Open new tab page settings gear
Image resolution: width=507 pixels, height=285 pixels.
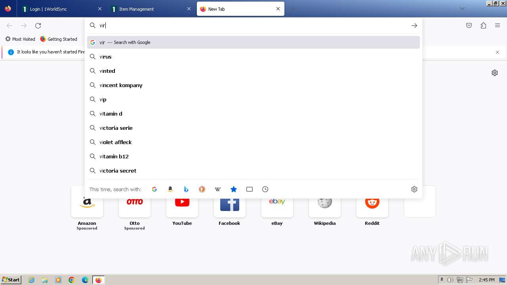495,73
